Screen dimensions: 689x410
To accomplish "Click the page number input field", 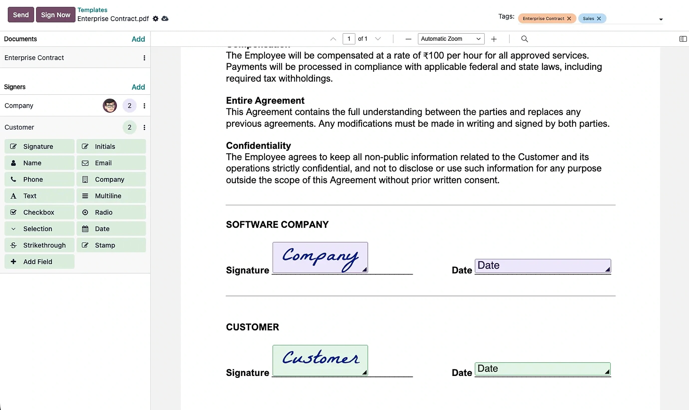I will coord(349,39).
